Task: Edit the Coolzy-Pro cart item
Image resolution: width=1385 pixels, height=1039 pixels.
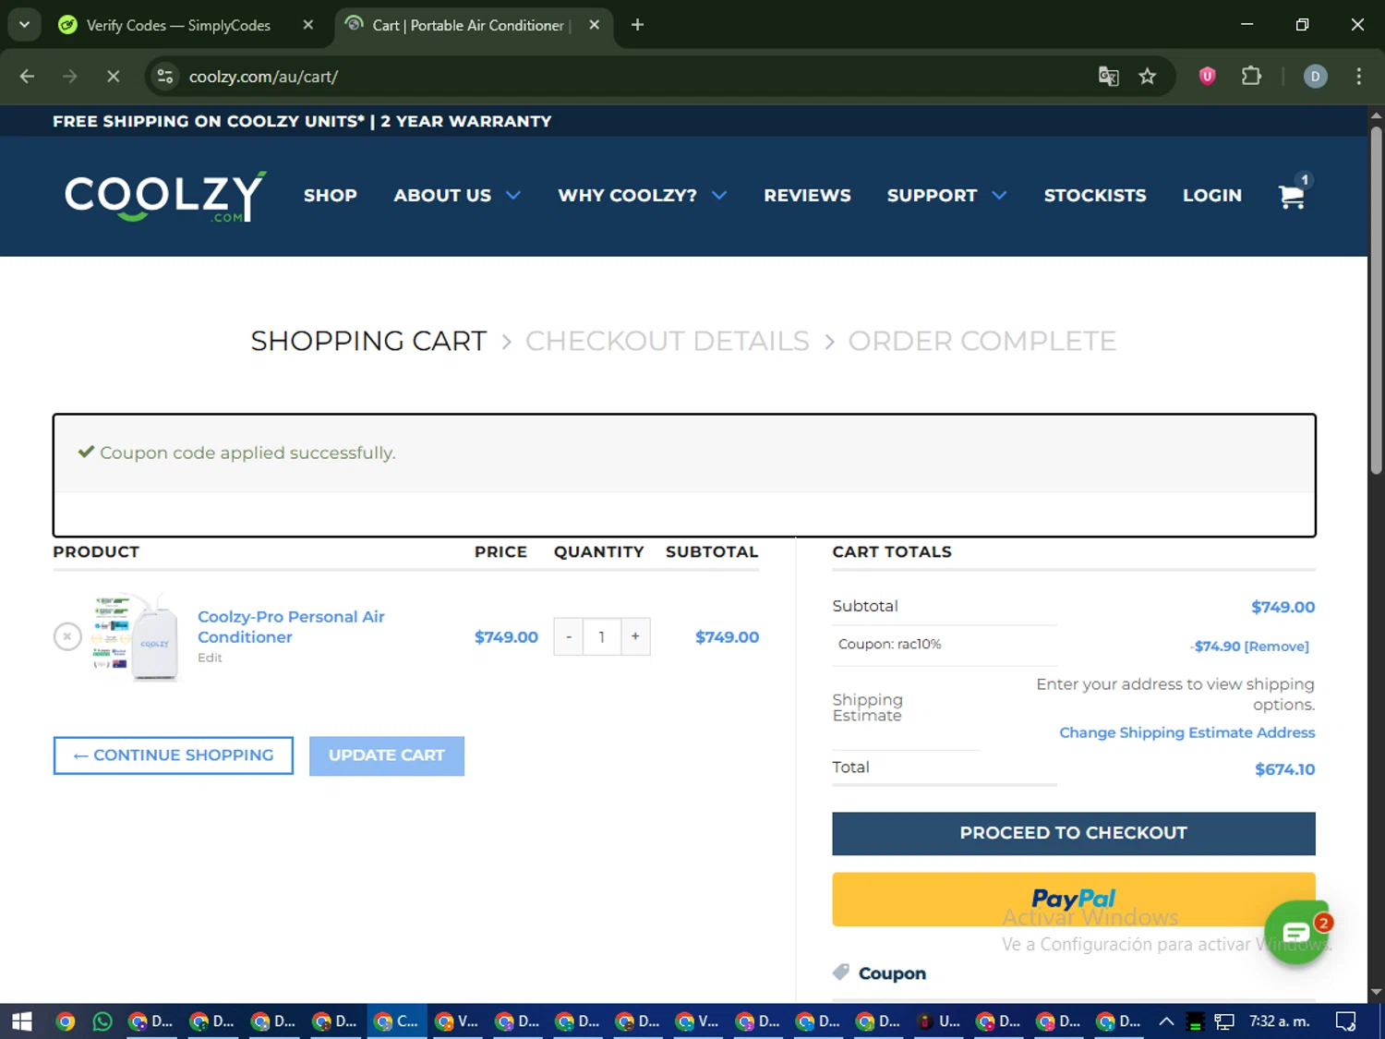Action: 210,658
